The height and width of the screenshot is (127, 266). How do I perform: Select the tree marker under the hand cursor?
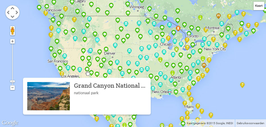coord(87,69)
